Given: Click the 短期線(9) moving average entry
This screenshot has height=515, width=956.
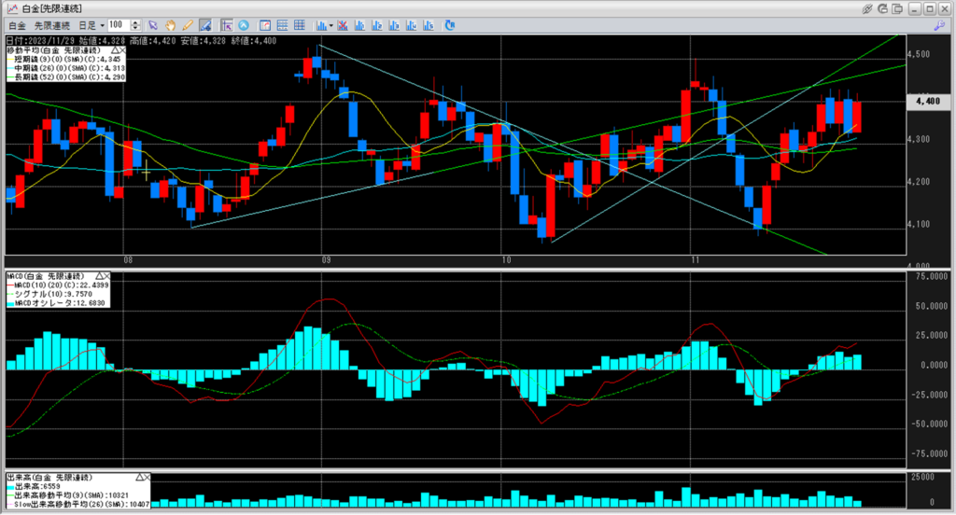Looking at the screenshot, I should pos(65,60).
